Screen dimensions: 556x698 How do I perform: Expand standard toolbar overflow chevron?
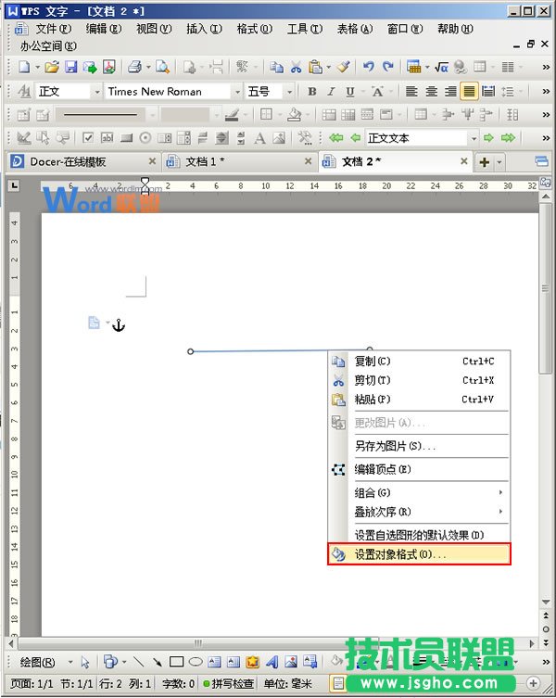coord(546,68)
